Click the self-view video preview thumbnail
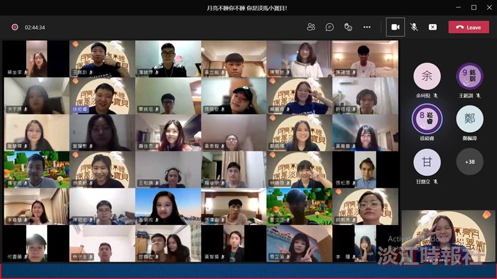Image resolution: width=497 pixels, height=279 pixels. pyautogui.click(x=448, y=236)
